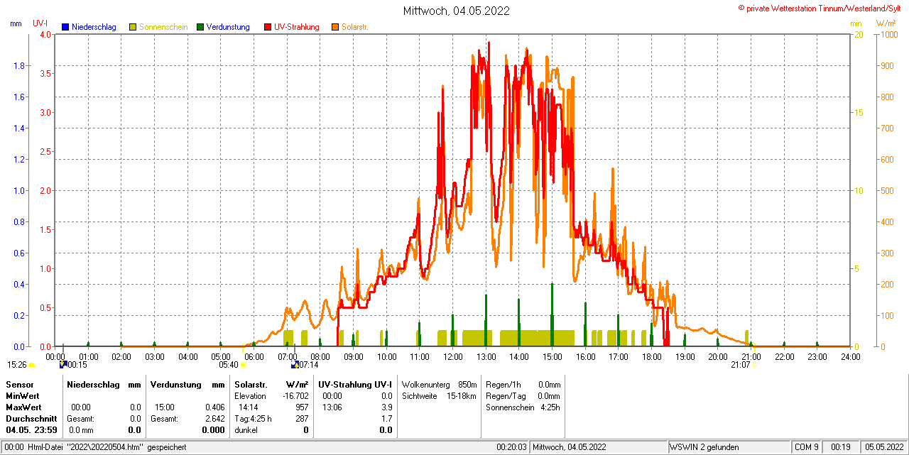Click the dunkel label in Solarstr. column
The width and height of the screenshot is (909, 455).
click(246, 429)
